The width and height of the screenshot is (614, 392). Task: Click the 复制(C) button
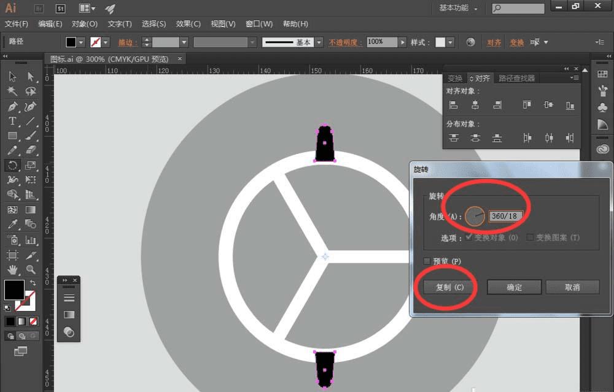click(449, 287)
